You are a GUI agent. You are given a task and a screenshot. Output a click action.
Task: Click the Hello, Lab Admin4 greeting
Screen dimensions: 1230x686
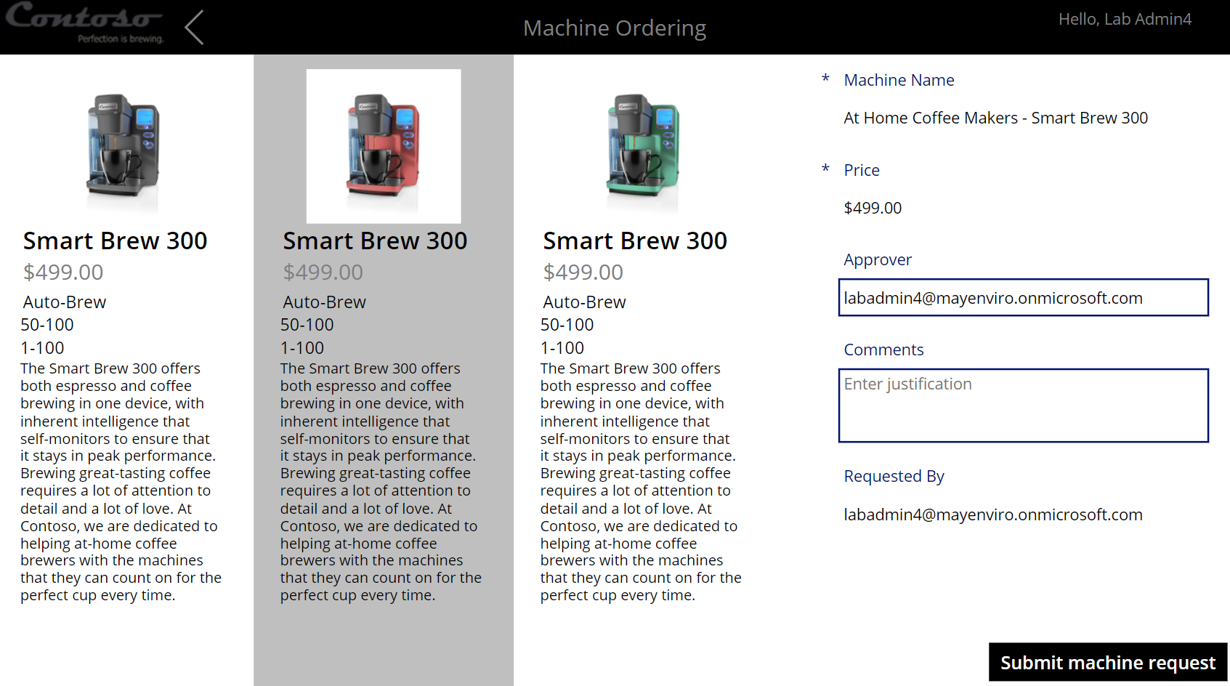[1125, 19]
